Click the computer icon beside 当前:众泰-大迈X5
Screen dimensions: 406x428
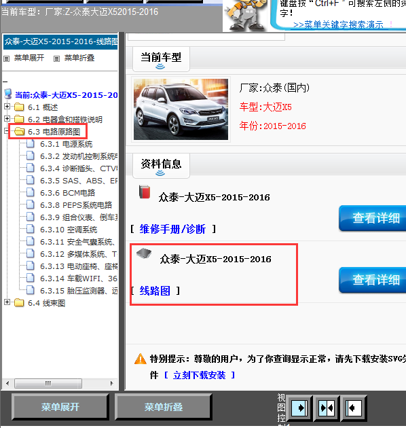coord(8,94)
